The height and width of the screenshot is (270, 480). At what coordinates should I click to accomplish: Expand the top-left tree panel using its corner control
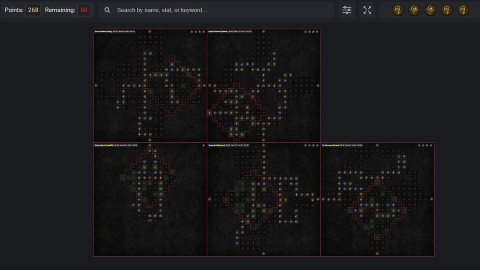pos(203,32)
